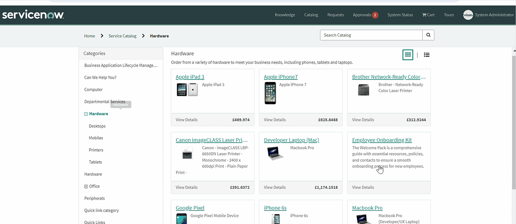
Task: View Details for Developer Laptop
Action: pos(275,187)
